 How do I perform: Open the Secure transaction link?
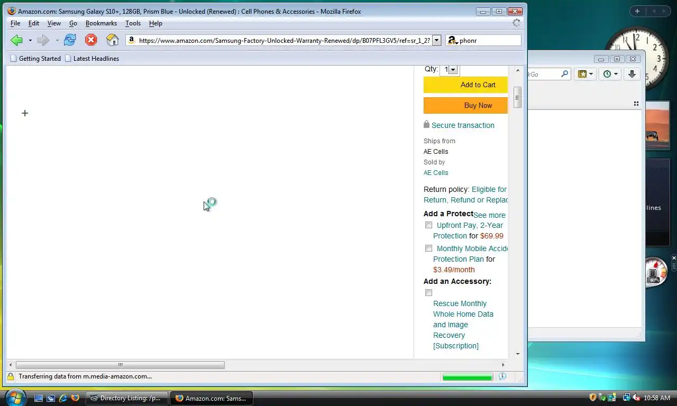(463, 125)
